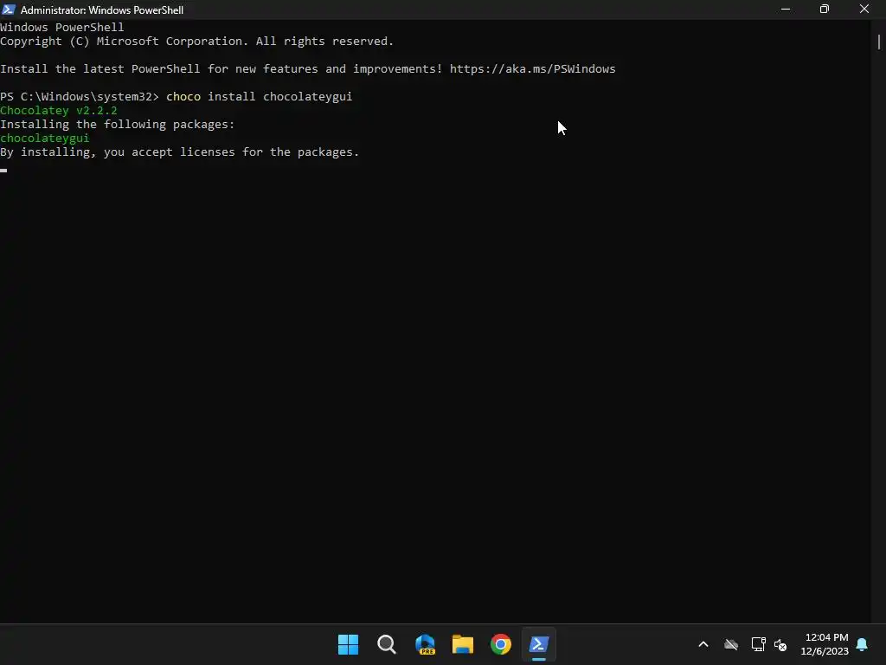This screenshot has height=665, width=886.
Task: Show hidden system tray icons
Action: (x=703, y=644)
